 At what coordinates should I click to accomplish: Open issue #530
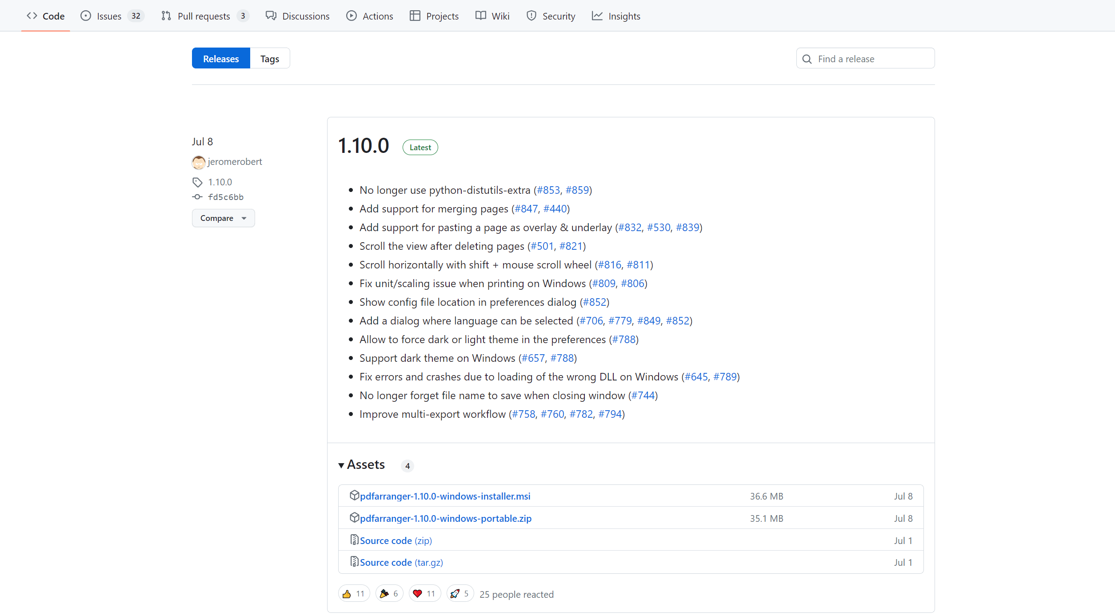[x=659, y=228]
